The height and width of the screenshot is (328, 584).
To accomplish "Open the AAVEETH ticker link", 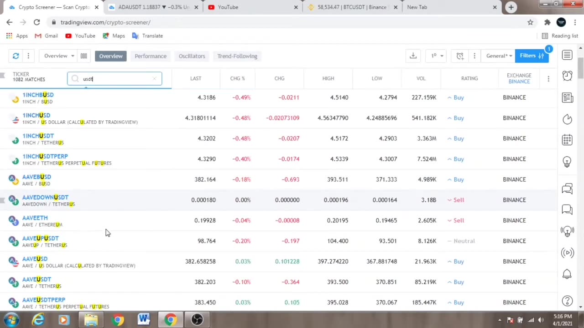I will pyautogui.click(x=35, y=218).
